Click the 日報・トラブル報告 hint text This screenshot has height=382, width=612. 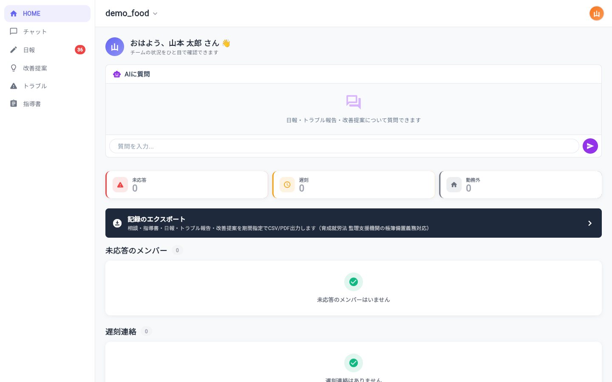(x=354, y=120)
